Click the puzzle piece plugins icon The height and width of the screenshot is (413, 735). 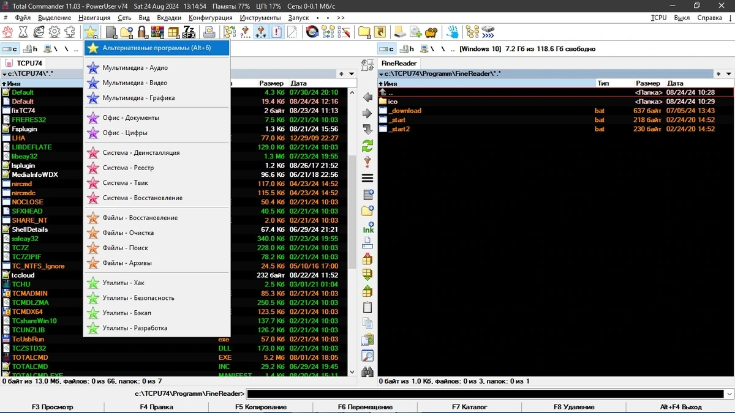(x=70, y=31)
